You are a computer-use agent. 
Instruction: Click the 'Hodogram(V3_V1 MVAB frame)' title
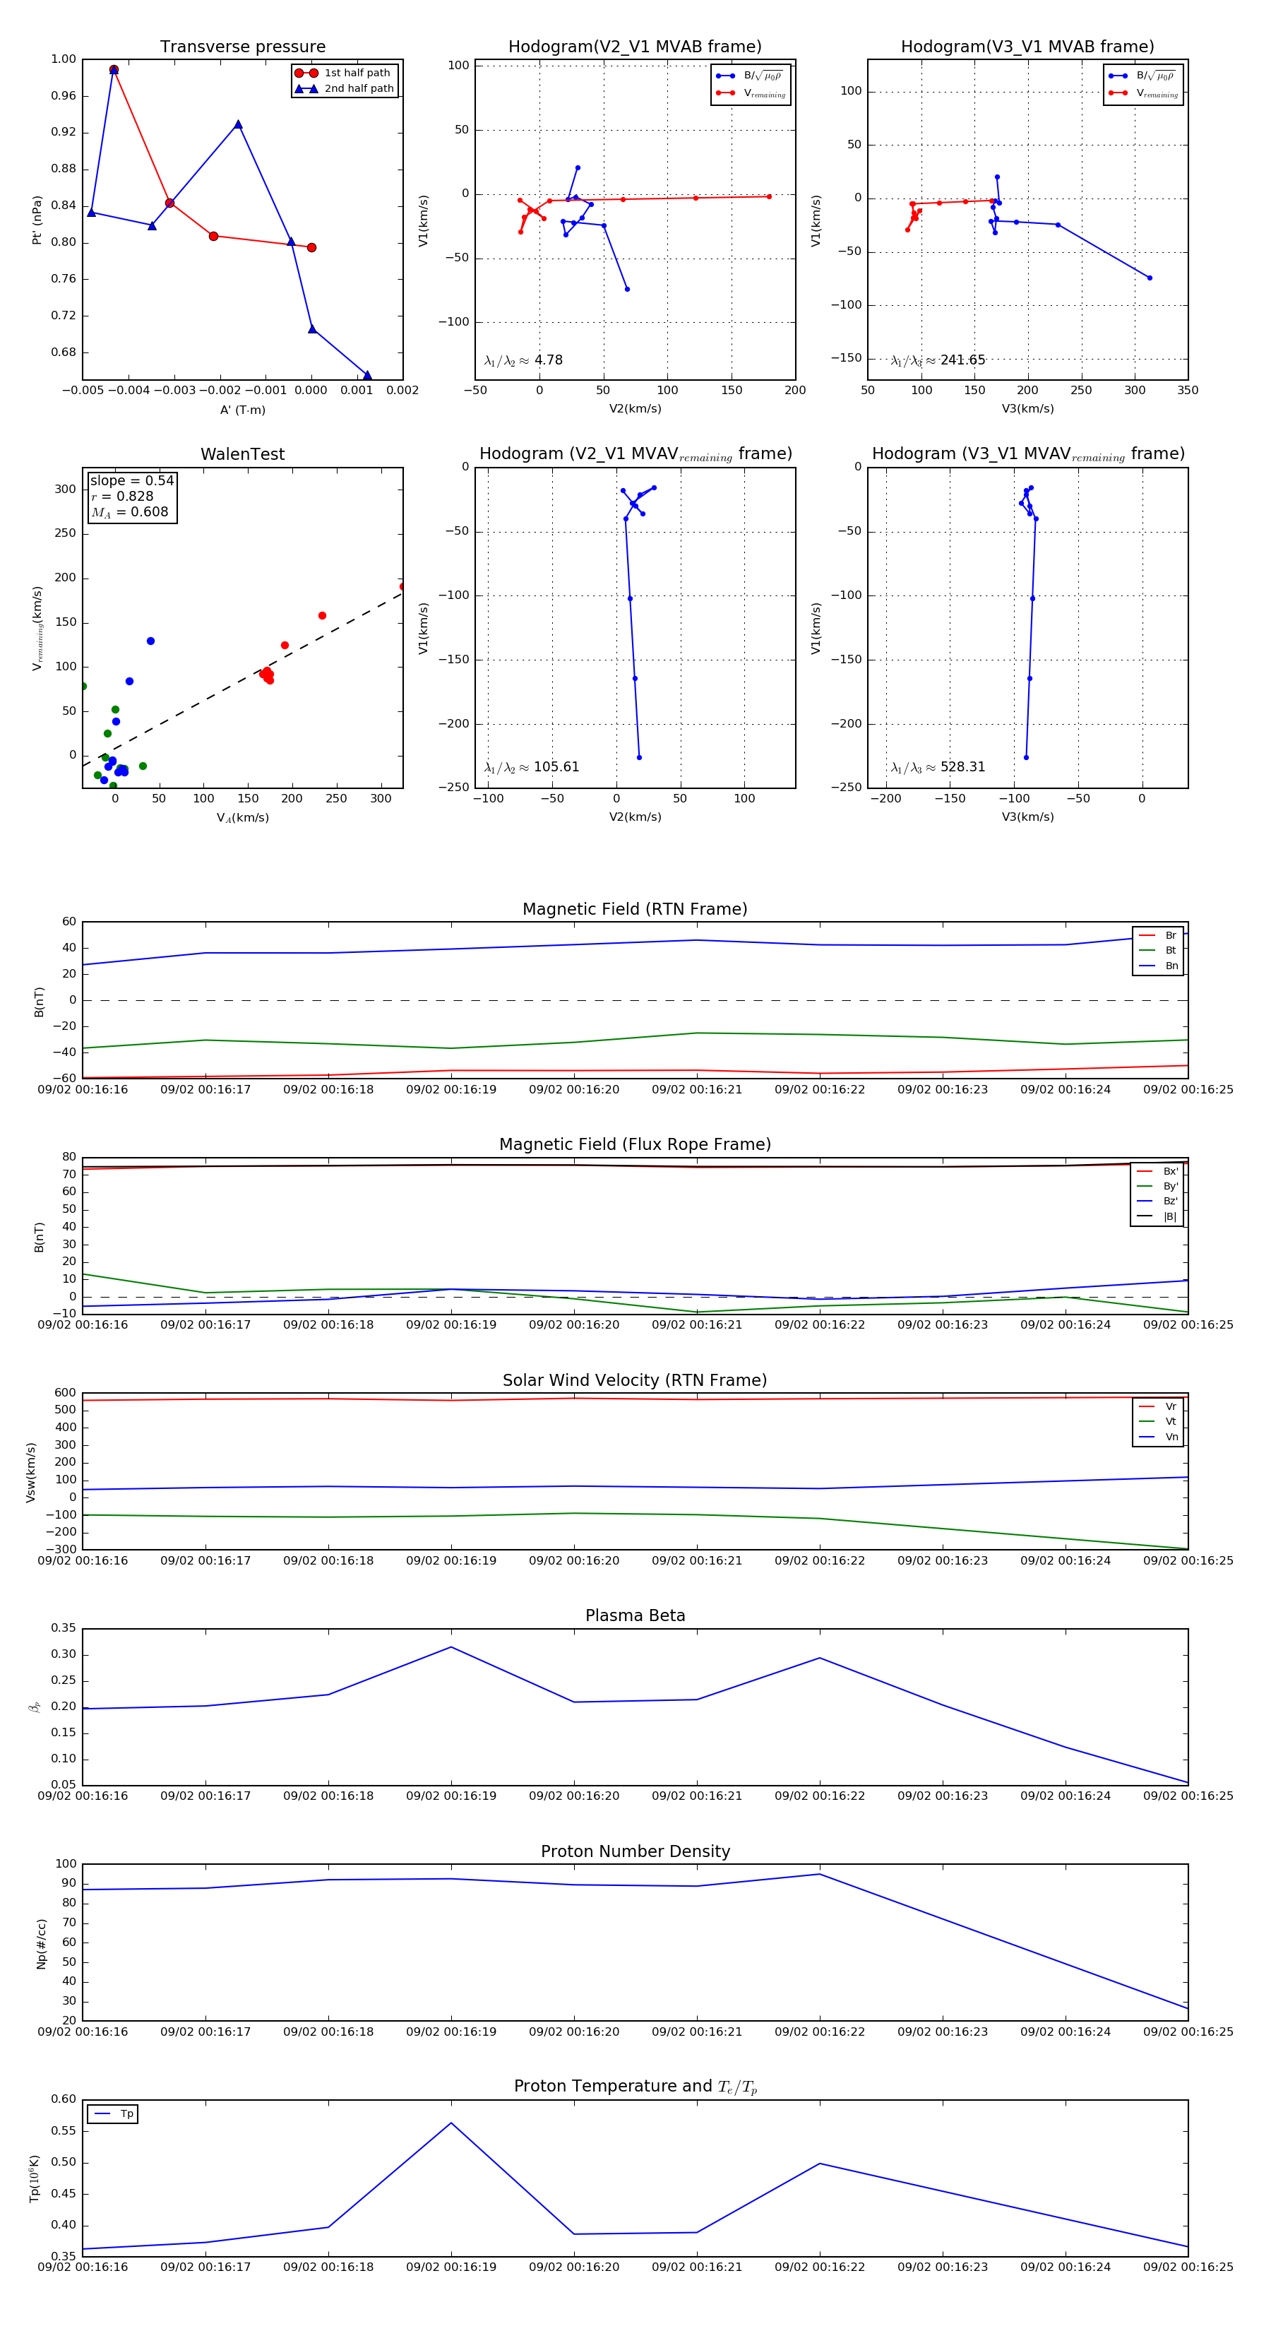(x=1027, y=47)
